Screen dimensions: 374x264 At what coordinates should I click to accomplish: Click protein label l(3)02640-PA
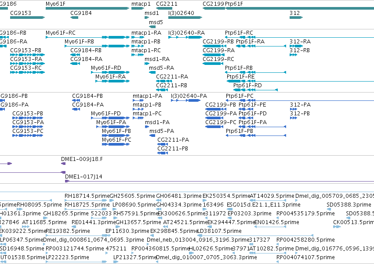[189, 96]
